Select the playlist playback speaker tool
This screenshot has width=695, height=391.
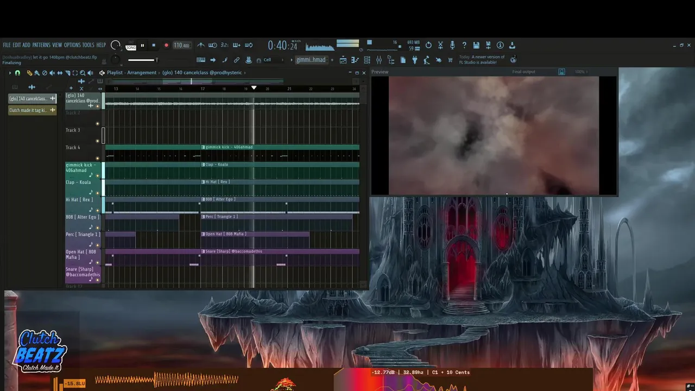click(x=90, y=73)
